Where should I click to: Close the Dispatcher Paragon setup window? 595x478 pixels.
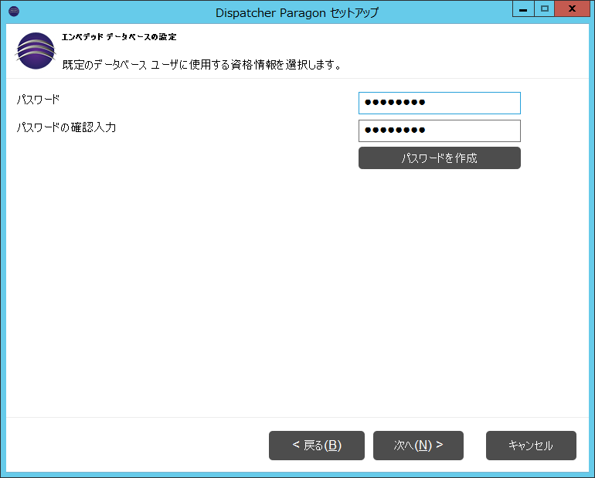point(573,9)
